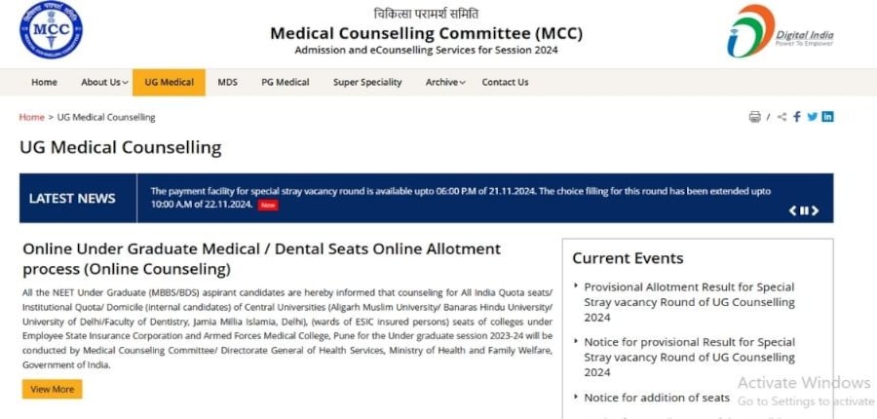
Task: Expand the About Us dropdown menu
Action: [104, 83]
